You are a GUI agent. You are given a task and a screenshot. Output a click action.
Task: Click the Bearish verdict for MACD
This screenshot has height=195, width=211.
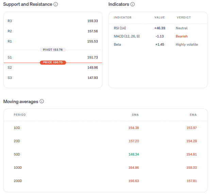(x=181, y=36)
